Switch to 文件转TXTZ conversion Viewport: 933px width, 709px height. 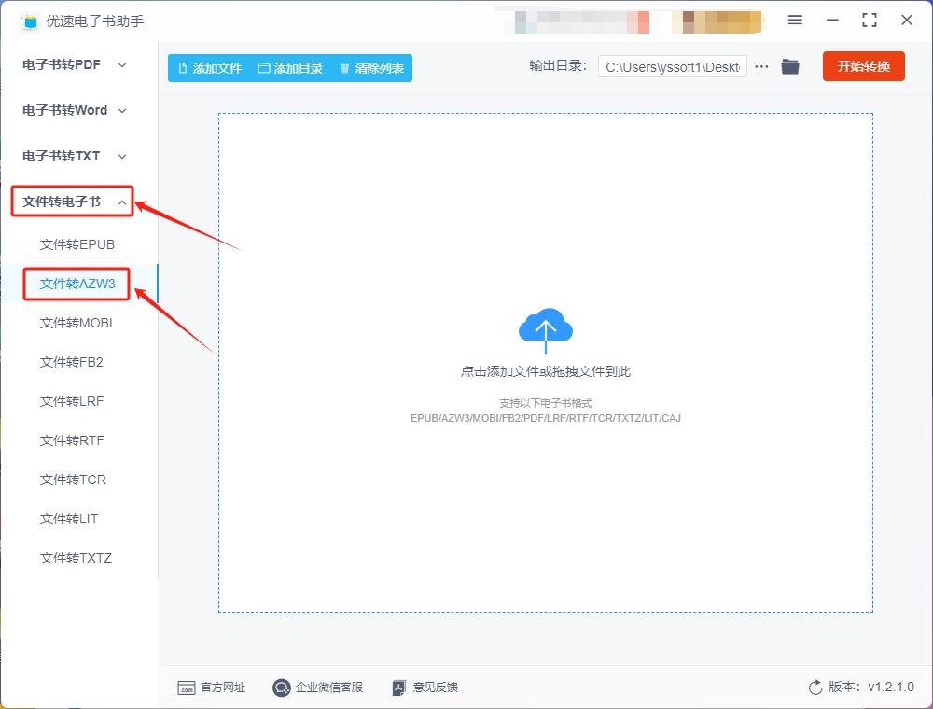(77, 557)
